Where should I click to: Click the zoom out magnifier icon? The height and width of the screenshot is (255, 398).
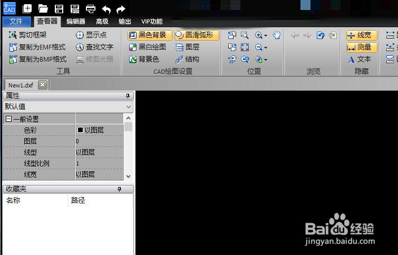pos(259,47)
